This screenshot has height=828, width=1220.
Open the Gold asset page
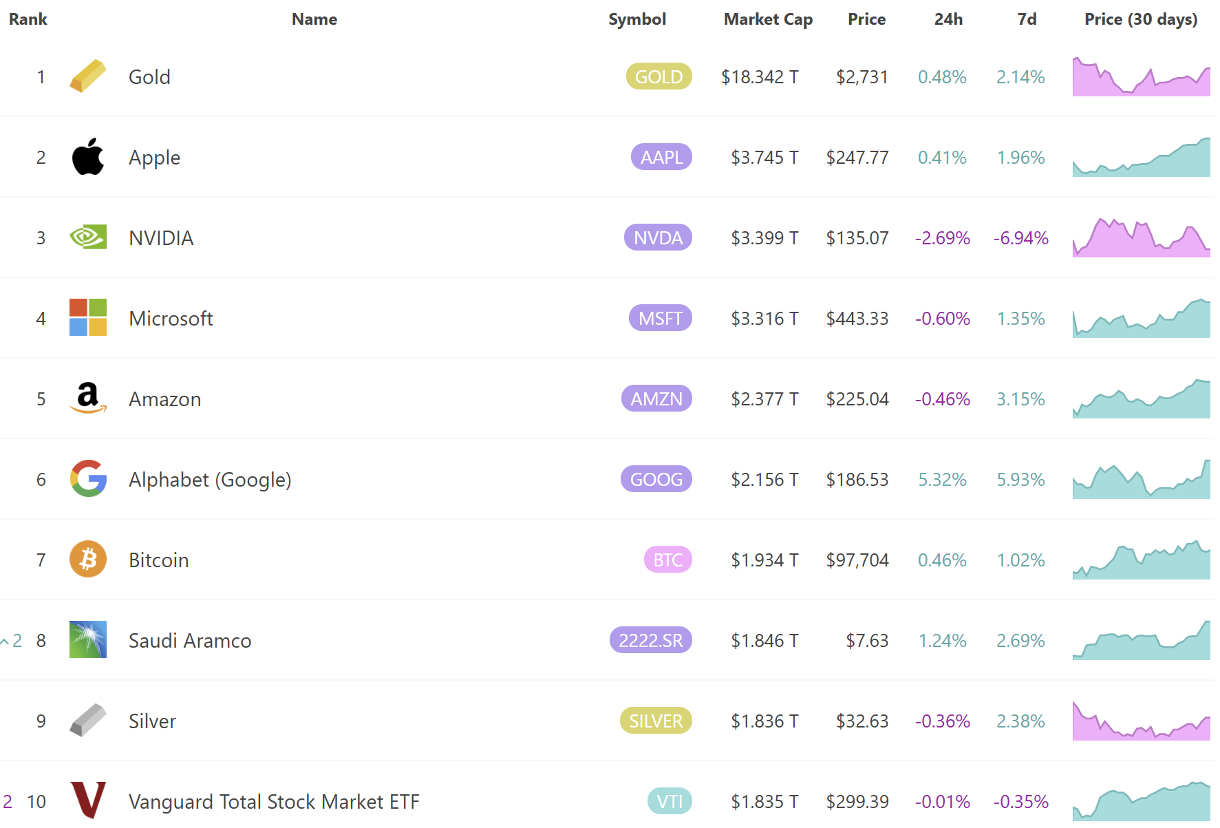point(149,77)
